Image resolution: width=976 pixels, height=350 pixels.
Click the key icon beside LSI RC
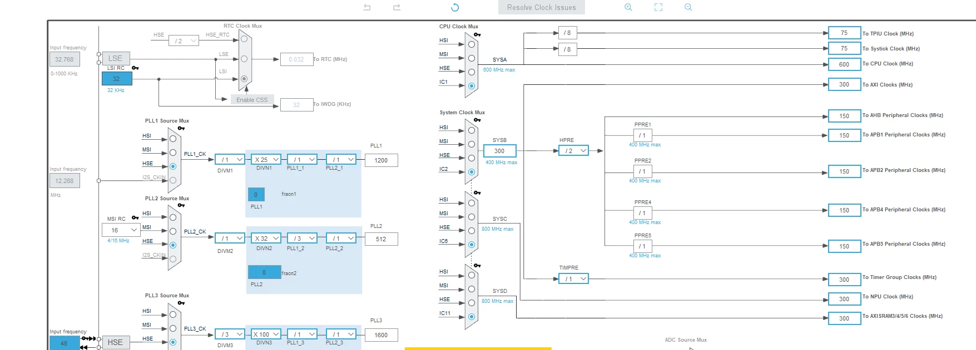[x=135, y=68]
